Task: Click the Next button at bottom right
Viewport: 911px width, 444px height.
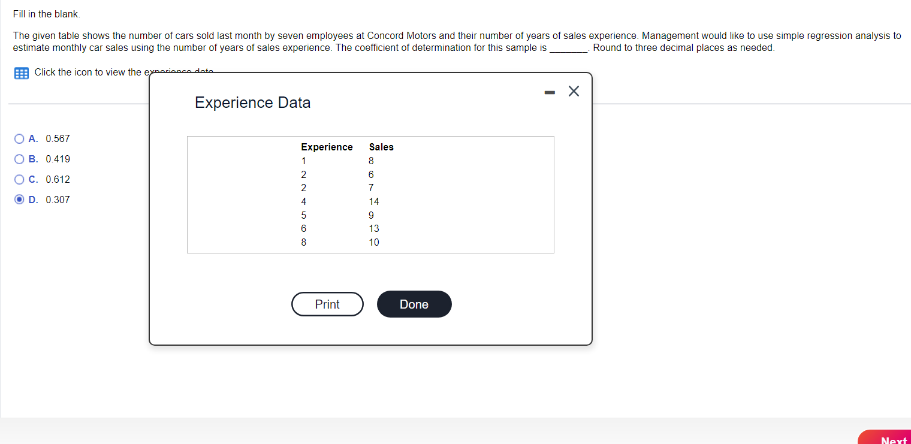Action: point(893,440)
